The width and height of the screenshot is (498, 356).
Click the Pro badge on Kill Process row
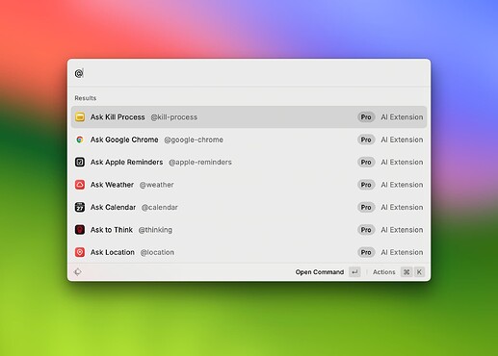click(x=366, y=117)
